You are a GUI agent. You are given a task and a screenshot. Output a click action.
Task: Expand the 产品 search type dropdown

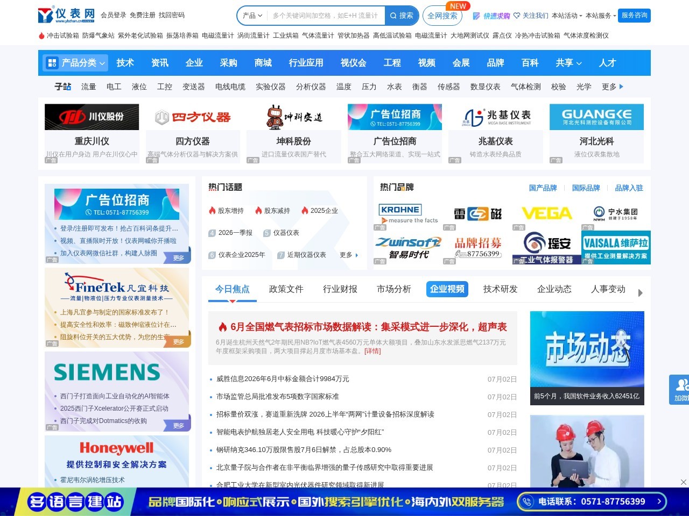coord(252,16)
